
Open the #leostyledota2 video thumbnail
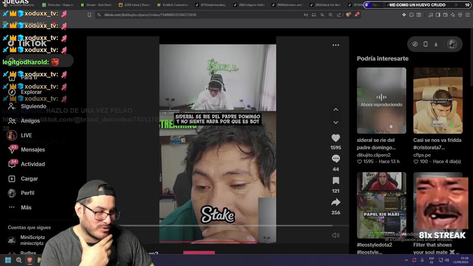tap(381, 205)
